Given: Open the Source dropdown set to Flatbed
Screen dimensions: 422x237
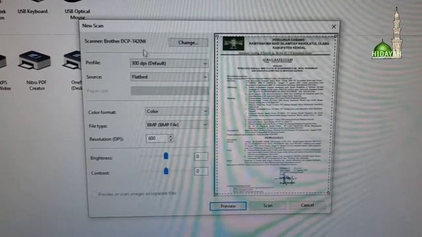Looking at the screenshot, I should [169, 77].
